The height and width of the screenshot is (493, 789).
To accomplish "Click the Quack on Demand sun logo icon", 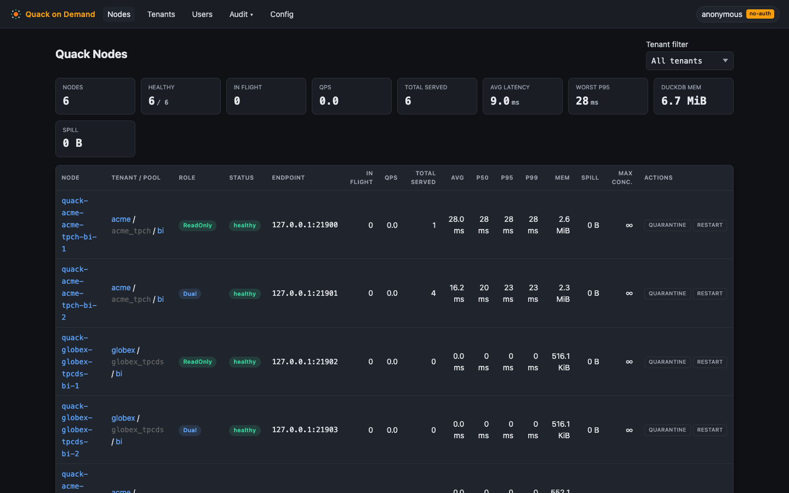I will tap(16, 14).
